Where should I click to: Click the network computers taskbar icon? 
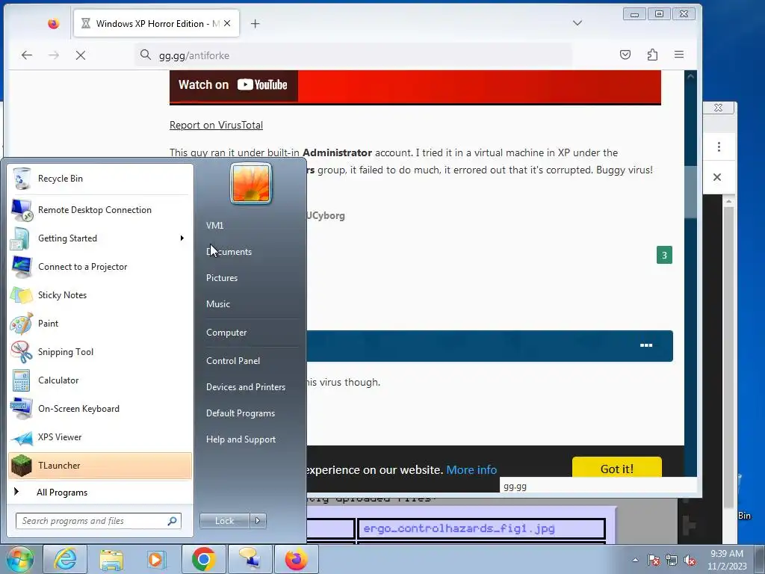pos(250,559)
